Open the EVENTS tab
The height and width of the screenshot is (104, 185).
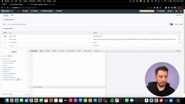(x=59, y=11)
